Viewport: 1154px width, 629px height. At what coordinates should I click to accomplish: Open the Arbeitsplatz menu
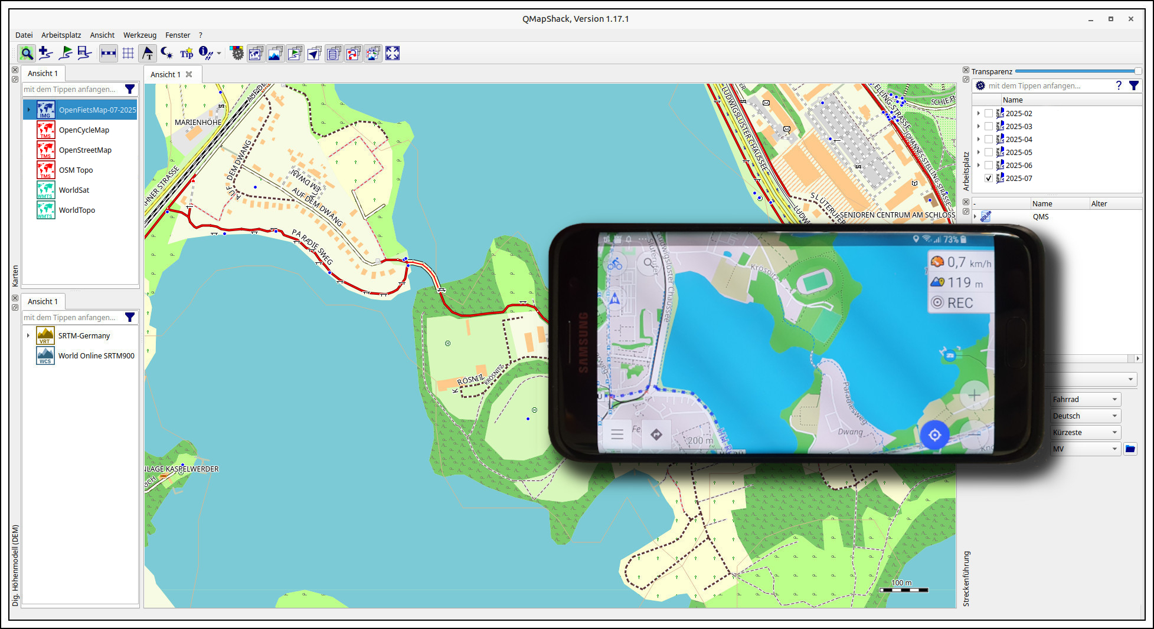coord(61,35)
